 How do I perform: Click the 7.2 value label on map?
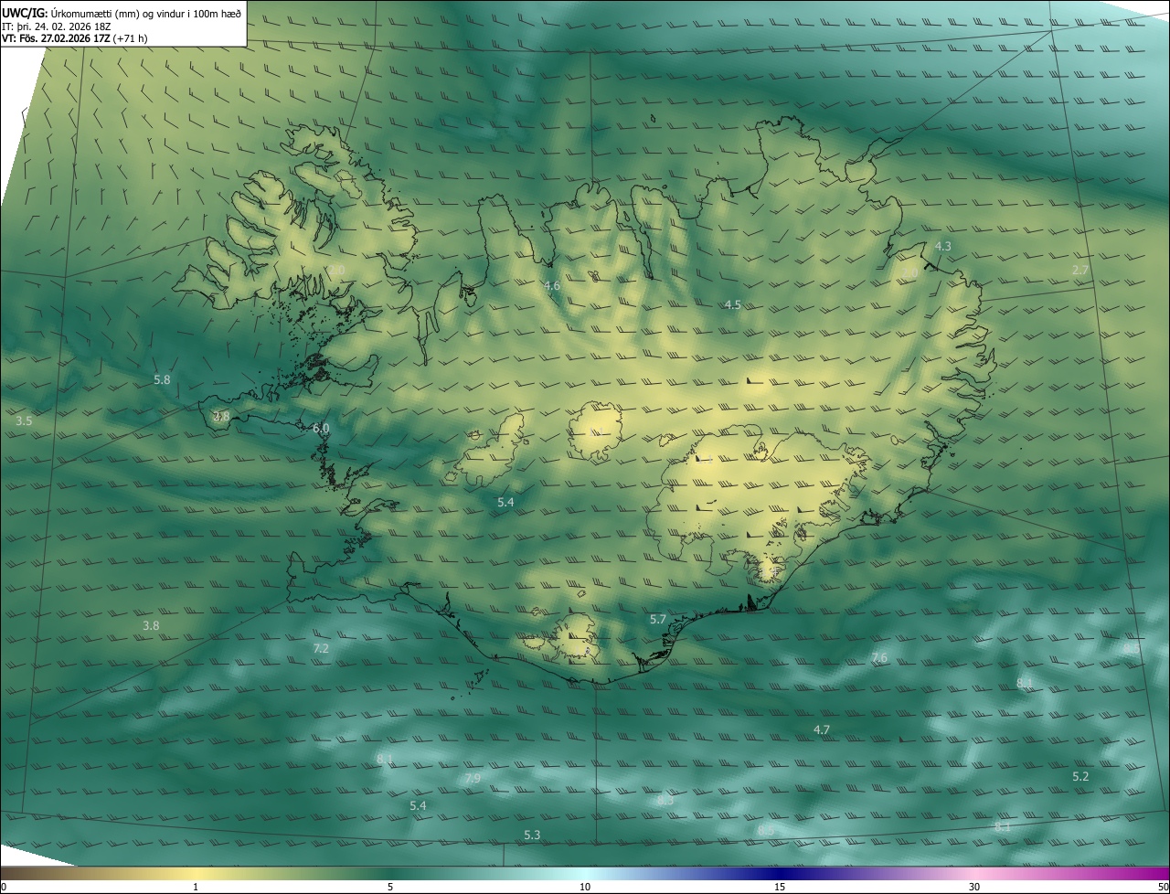click(x=321, y=649)
